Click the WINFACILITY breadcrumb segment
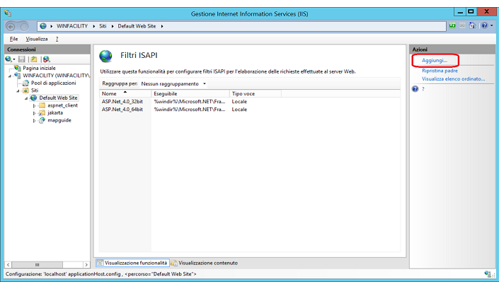Viewport: 499px width, 282px height. pos(72,26)
